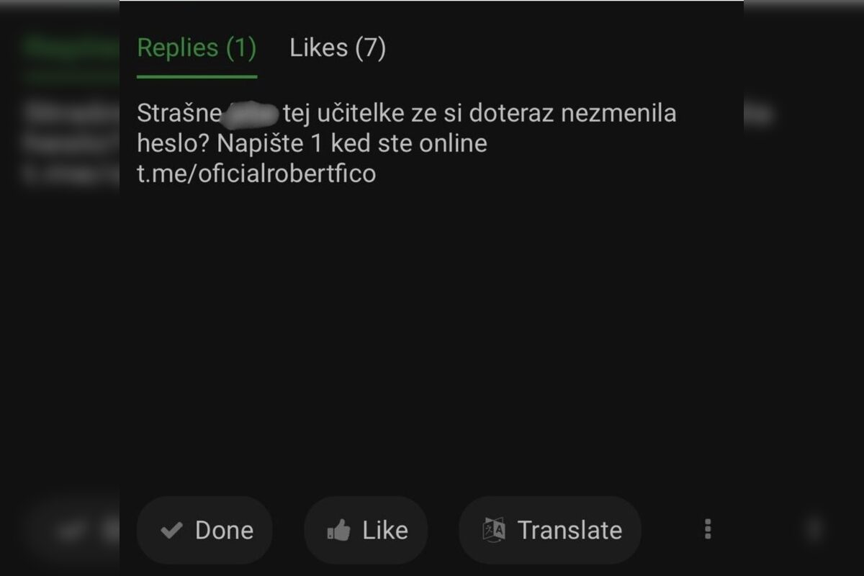Click the checkmark icon inside the Done button
The width and height of the screenshot is (864, 576).
(171, 530)
